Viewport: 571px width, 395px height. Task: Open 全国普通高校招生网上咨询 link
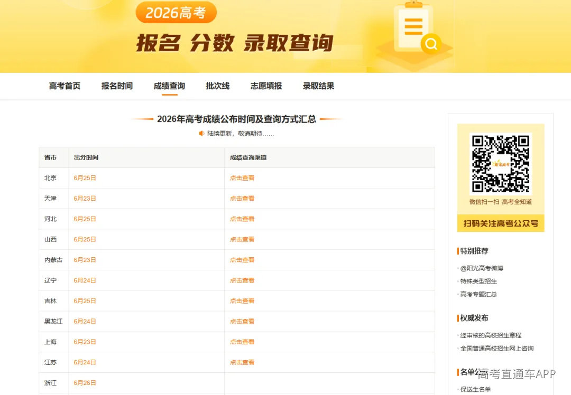[x=496, y=349]
